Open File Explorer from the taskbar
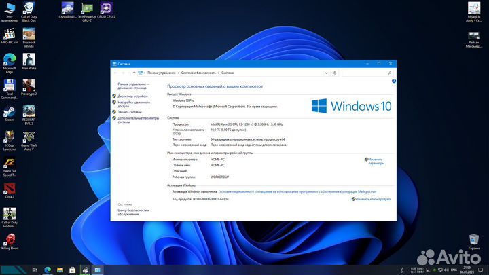 click(60, 270)
